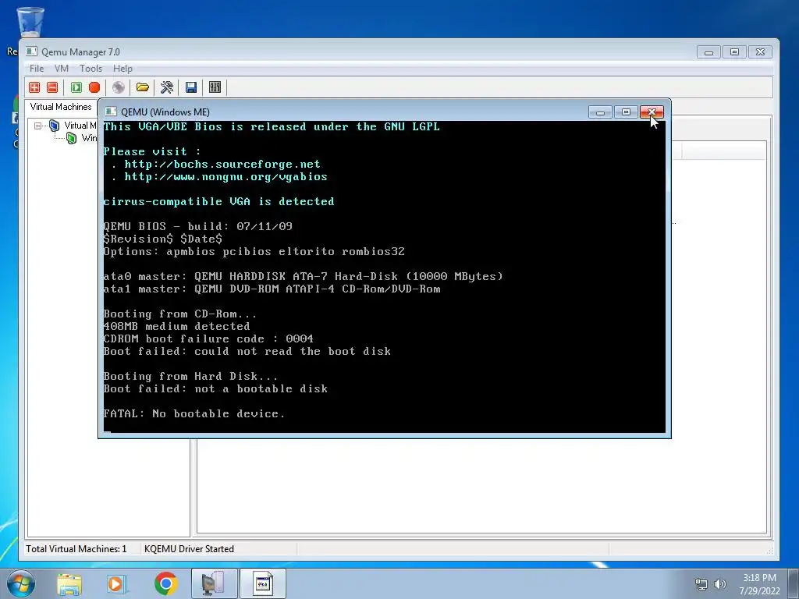Close the QEMU (Windows ME) window

click(652, 112)
